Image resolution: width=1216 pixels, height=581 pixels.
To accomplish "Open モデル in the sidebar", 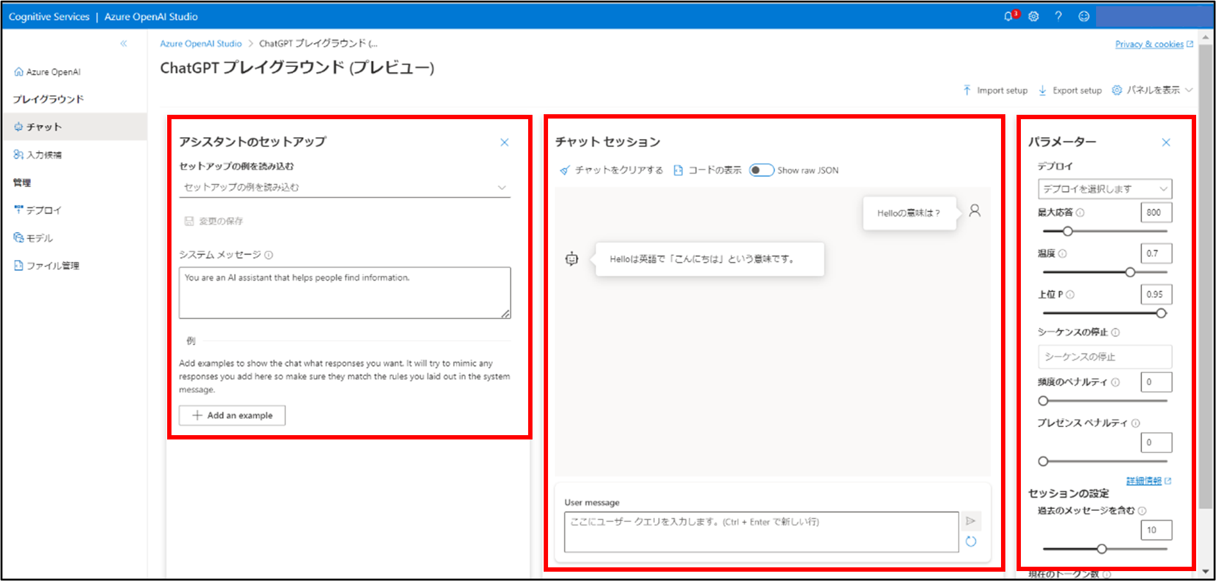I will pos(39,238).
